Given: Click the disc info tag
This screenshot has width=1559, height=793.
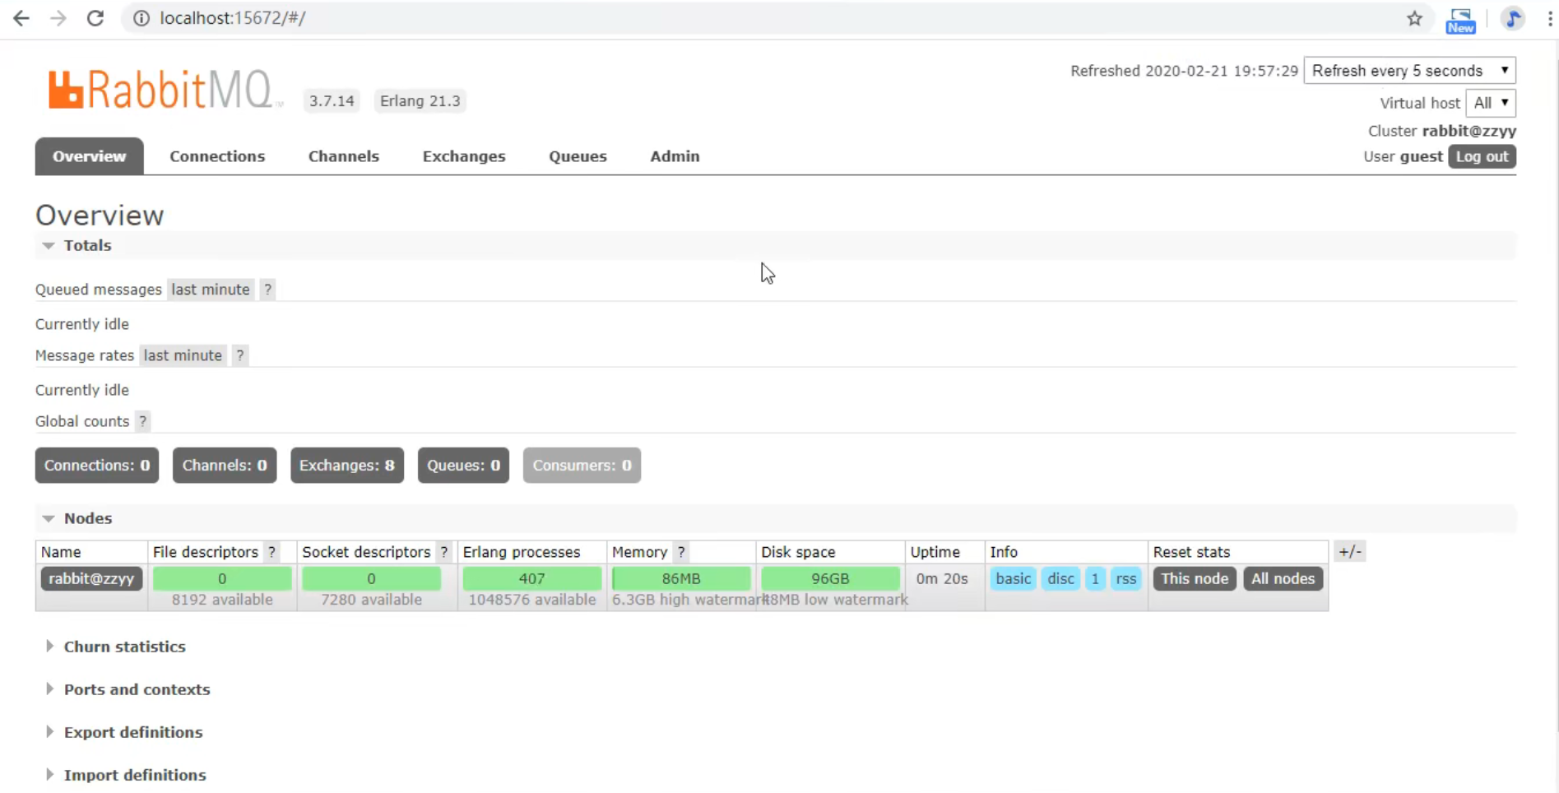Looking at the screenshot, I should click(x=1060, y=578).
